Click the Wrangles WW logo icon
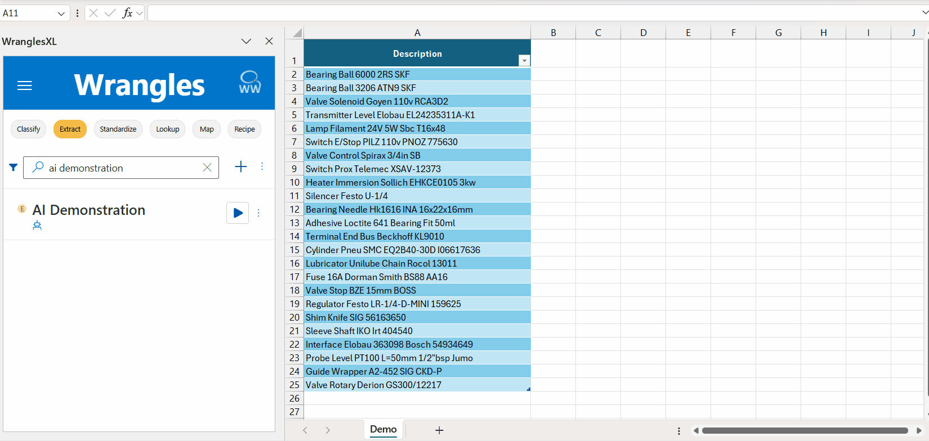Image resolution: width=929 pixels, height=441 pixels. point(249,82)
